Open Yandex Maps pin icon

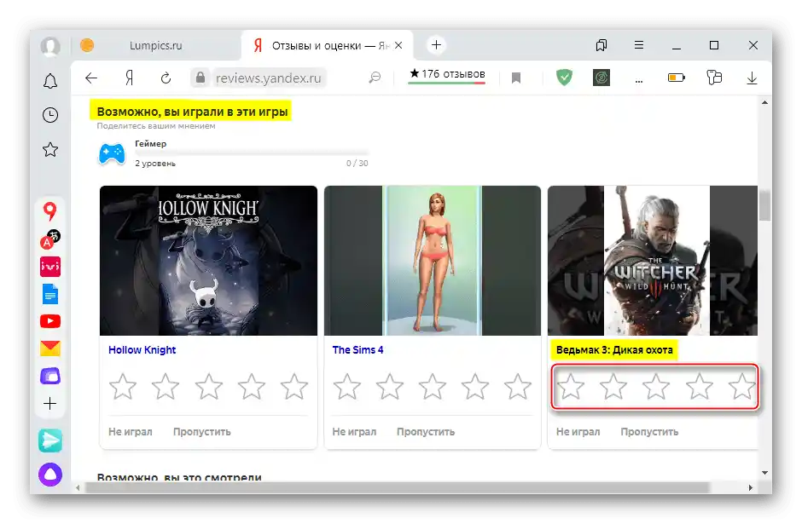tap(49, 211)
